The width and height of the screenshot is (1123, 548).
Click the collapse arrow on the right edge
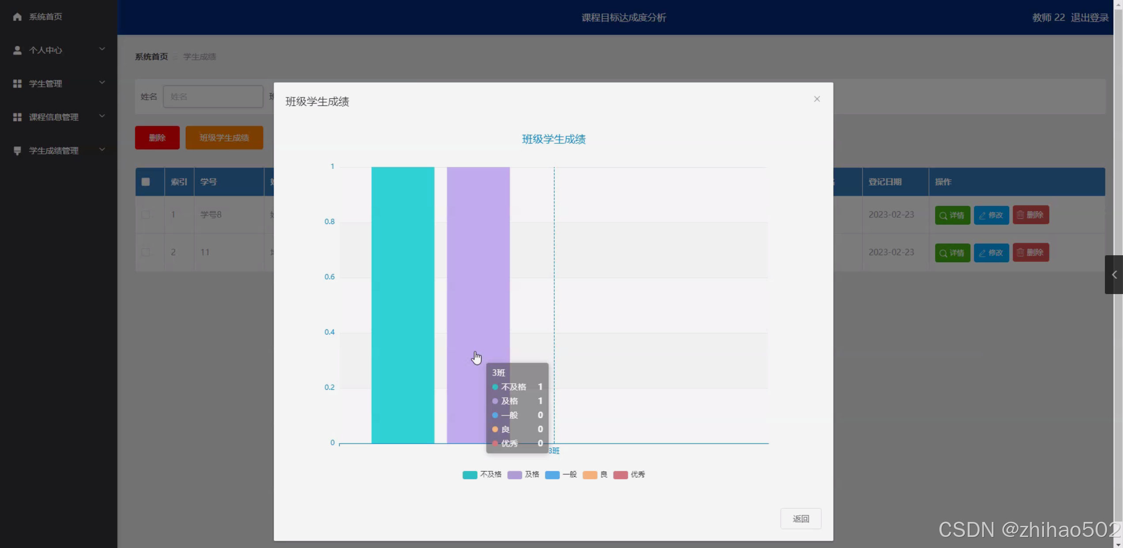click(1114, 275)
